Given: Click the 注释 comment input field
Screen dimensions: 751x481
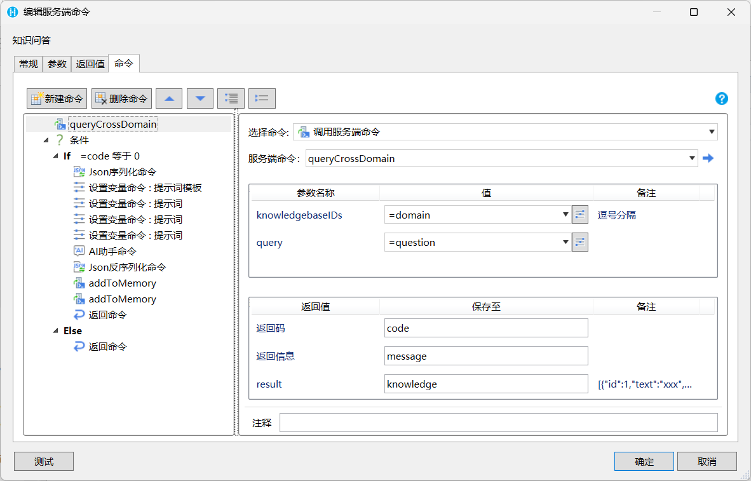Looking at the screenshot, I should coord(499,423).
